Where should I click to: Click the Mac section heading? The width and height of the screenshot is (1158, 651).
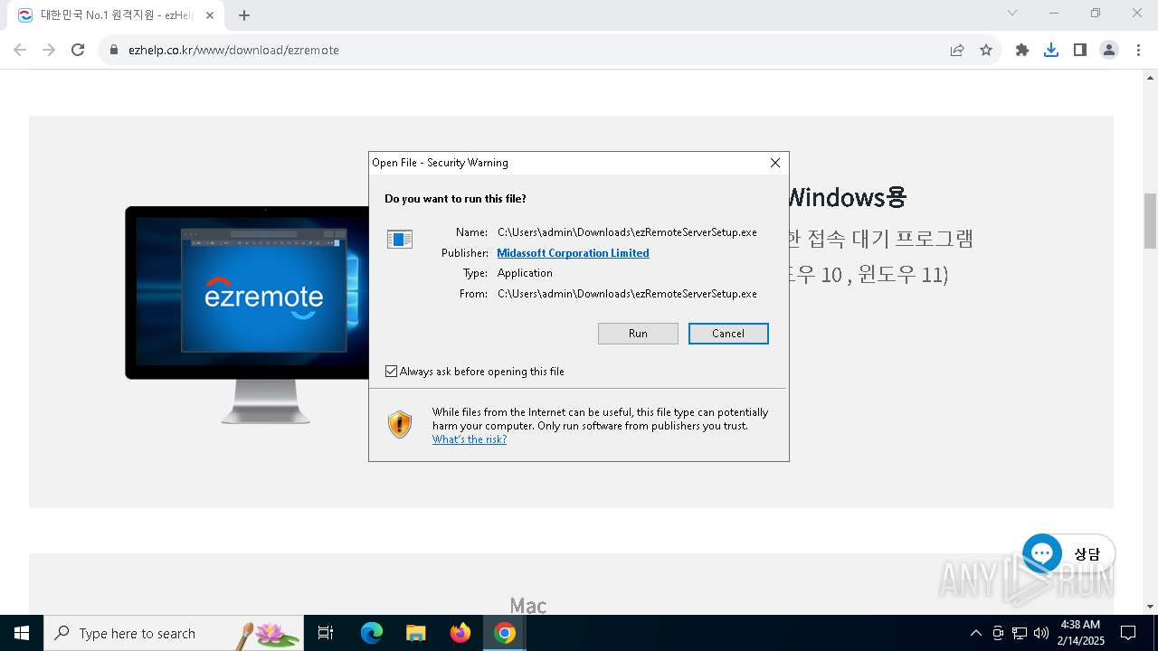(x=528, y=606)
